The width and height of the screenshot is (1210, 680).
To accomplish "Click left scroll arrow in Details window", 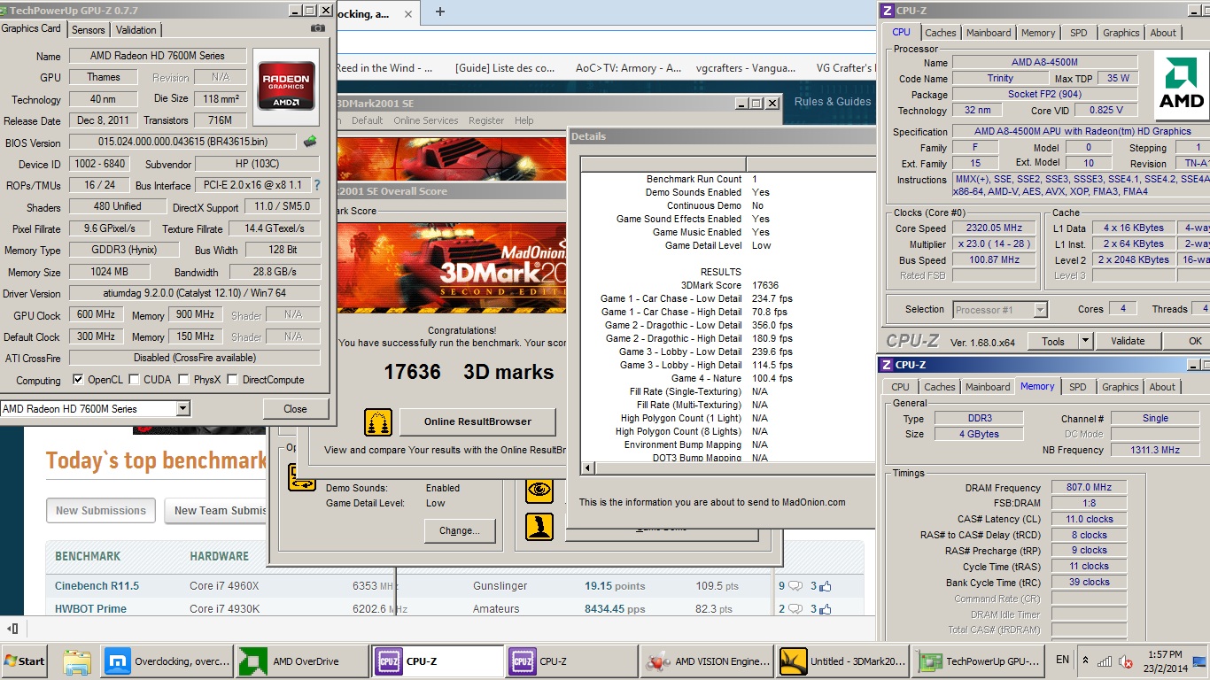I will tap(586, 467).
